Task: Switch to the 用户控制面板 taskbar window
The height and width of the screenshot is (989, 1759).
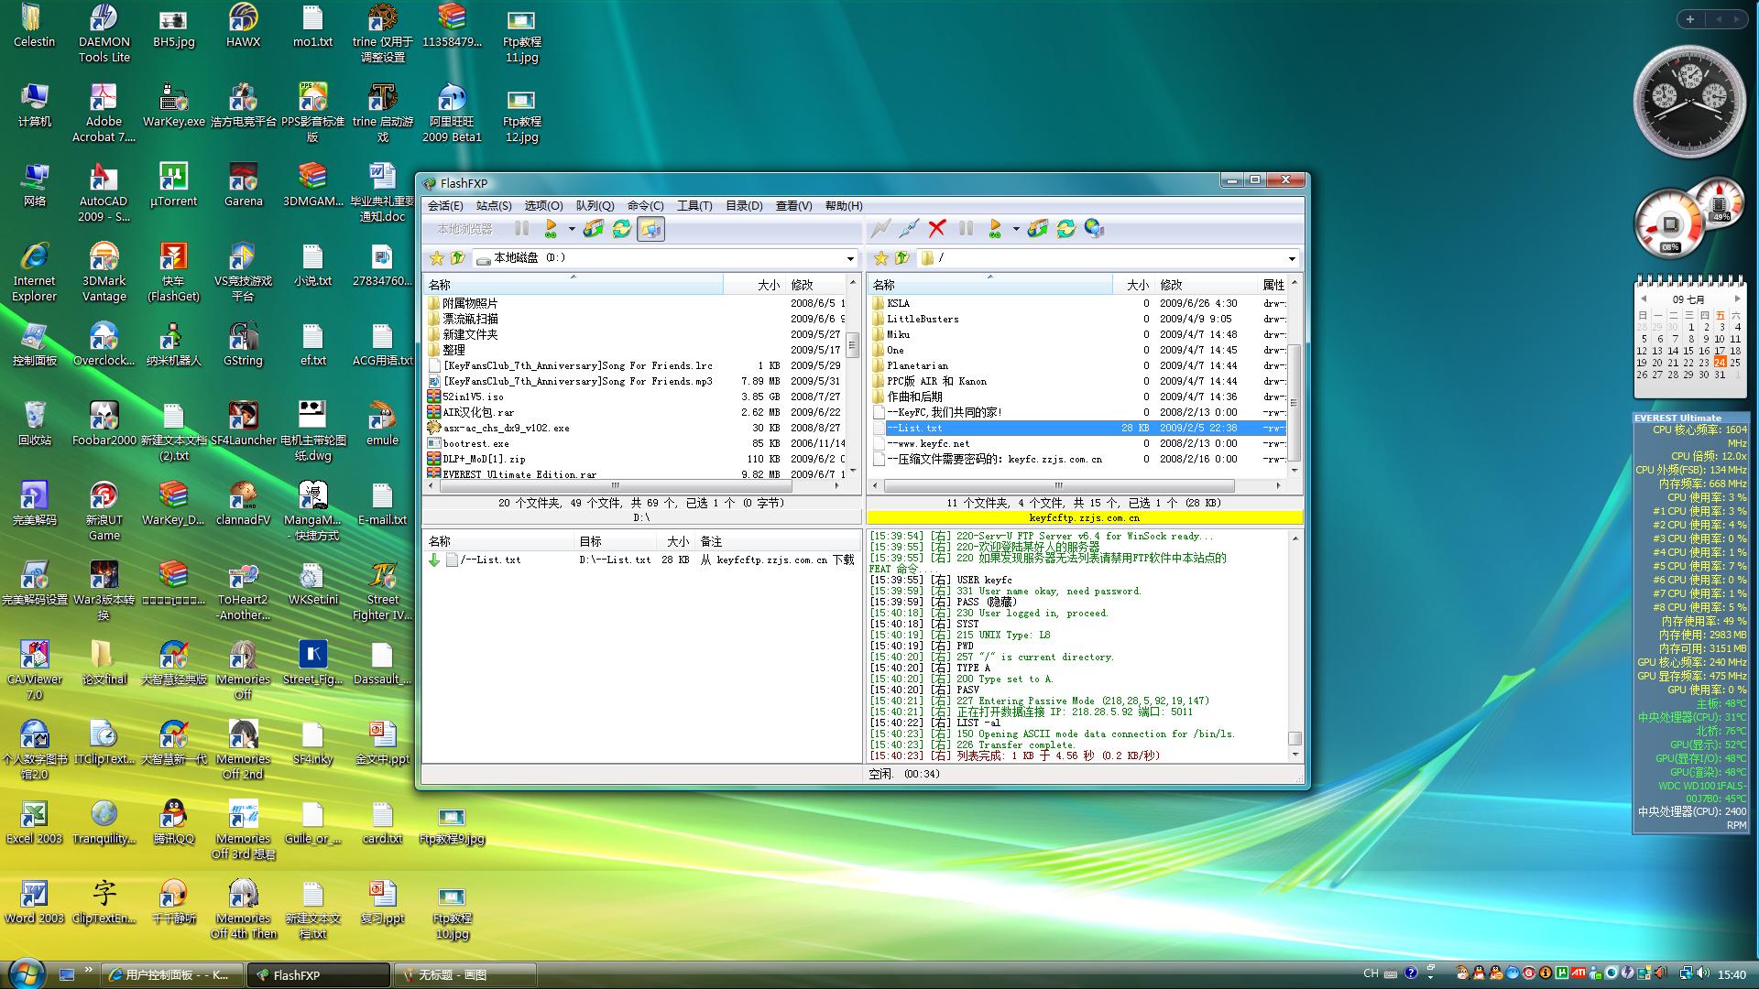Action: [172, 975]
